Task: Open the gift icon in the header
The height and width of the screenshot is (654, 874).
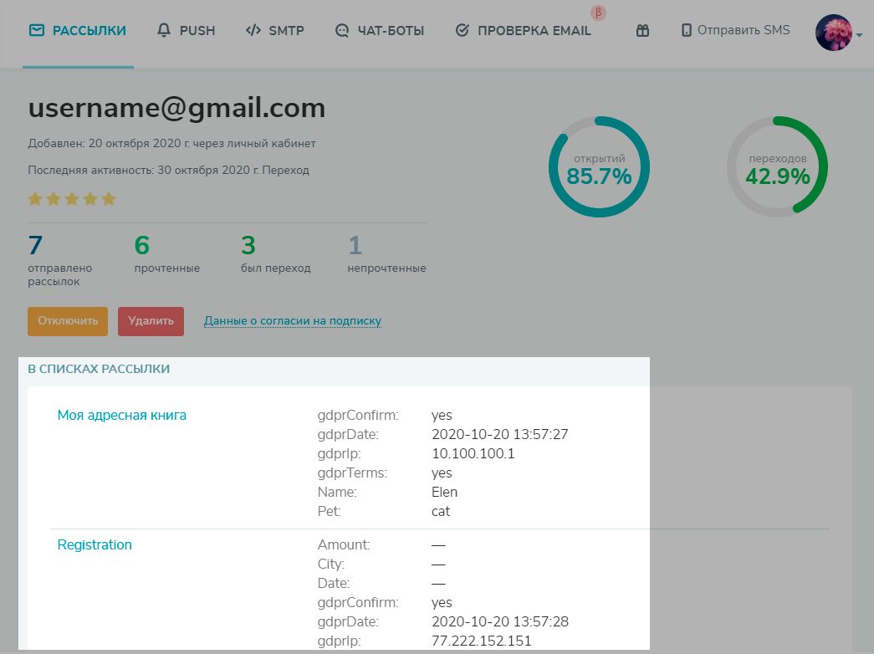Action: [642, 30]
